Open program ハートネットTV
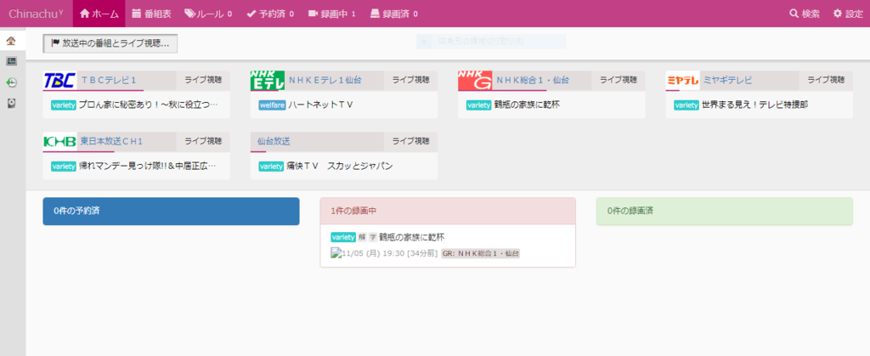870x356 pixels. 320,105
